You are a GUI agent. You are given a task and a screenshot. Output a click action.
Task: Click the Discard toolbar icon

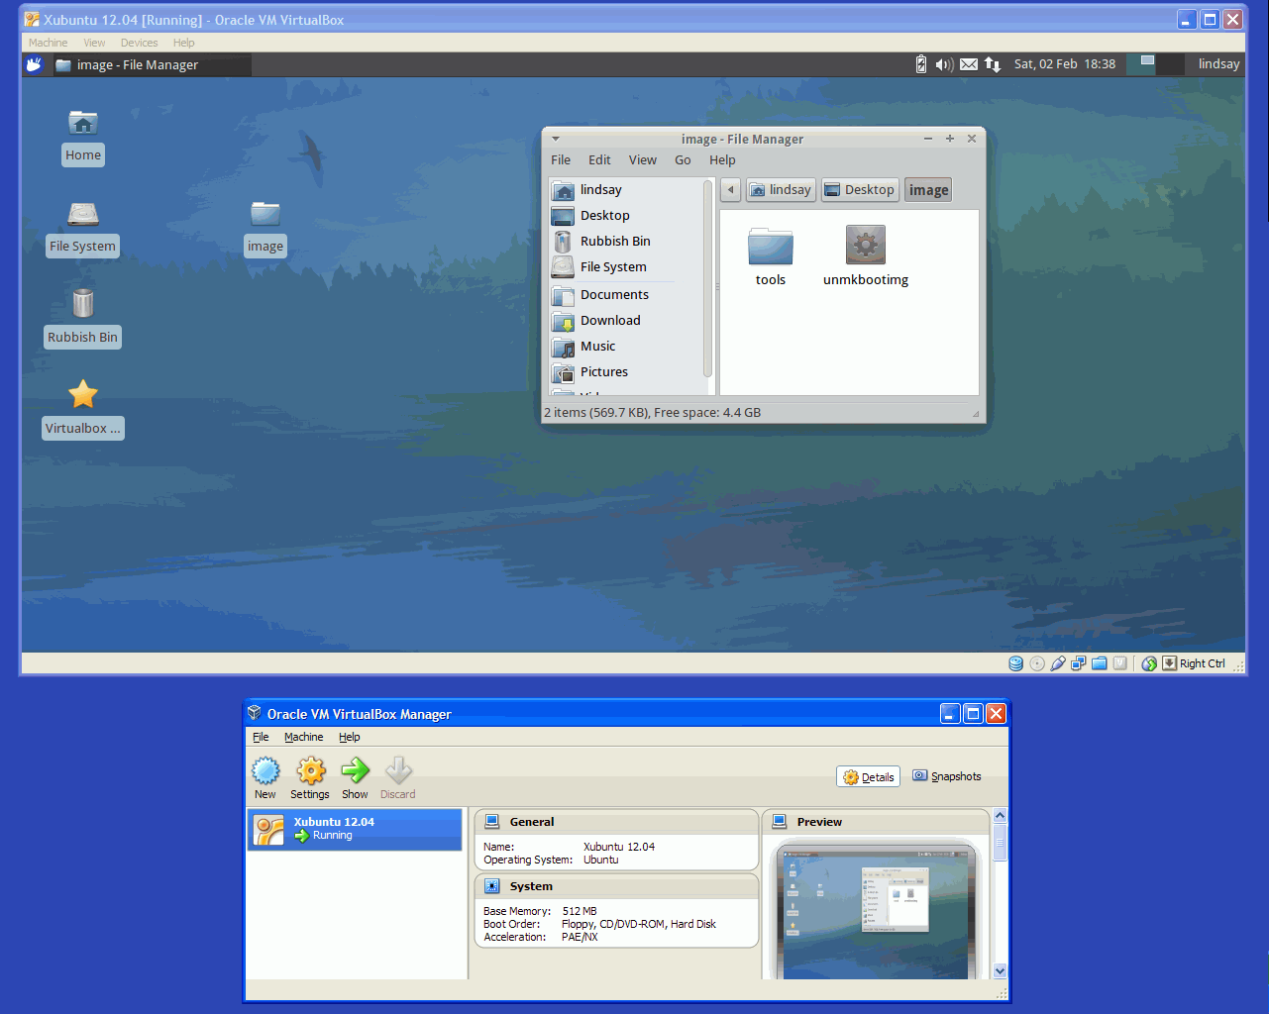tap(398, 778)
